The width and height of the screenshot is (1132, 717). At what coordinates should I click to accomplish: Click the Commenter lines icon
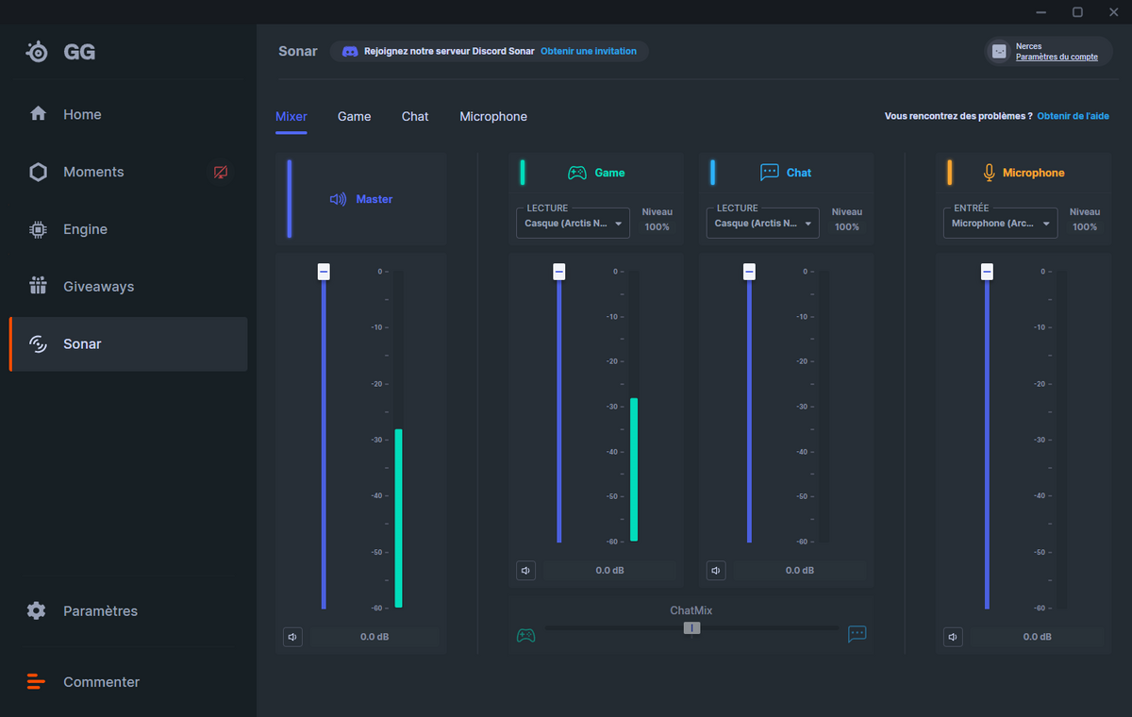36,681
